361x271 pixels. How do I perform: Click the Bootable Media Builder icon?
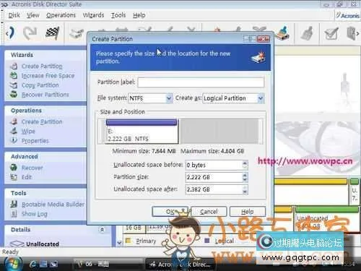click(14, 205)
